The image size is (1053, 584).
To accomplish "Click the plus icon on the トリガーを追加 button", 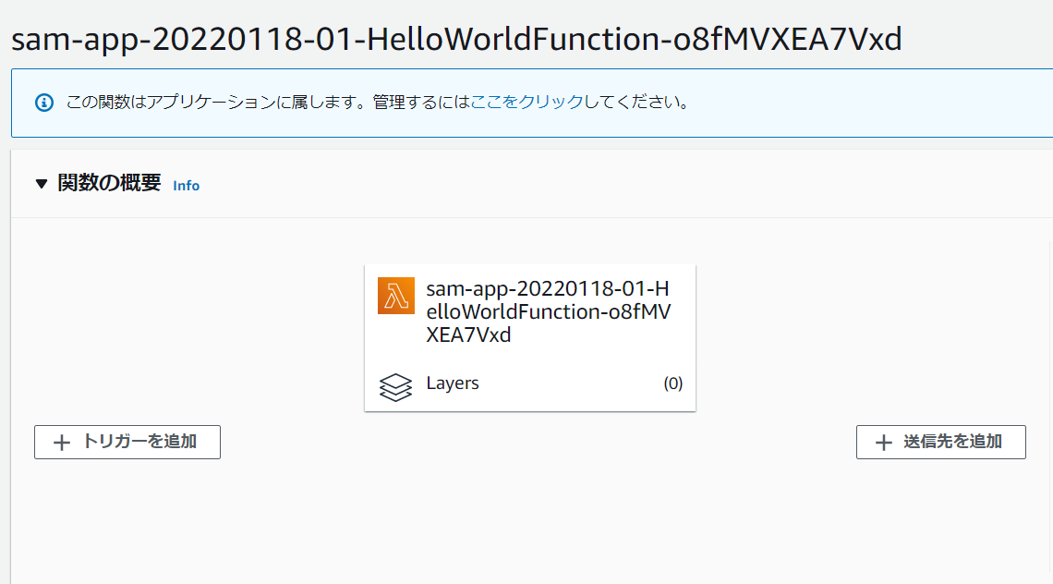I will 60,442.
